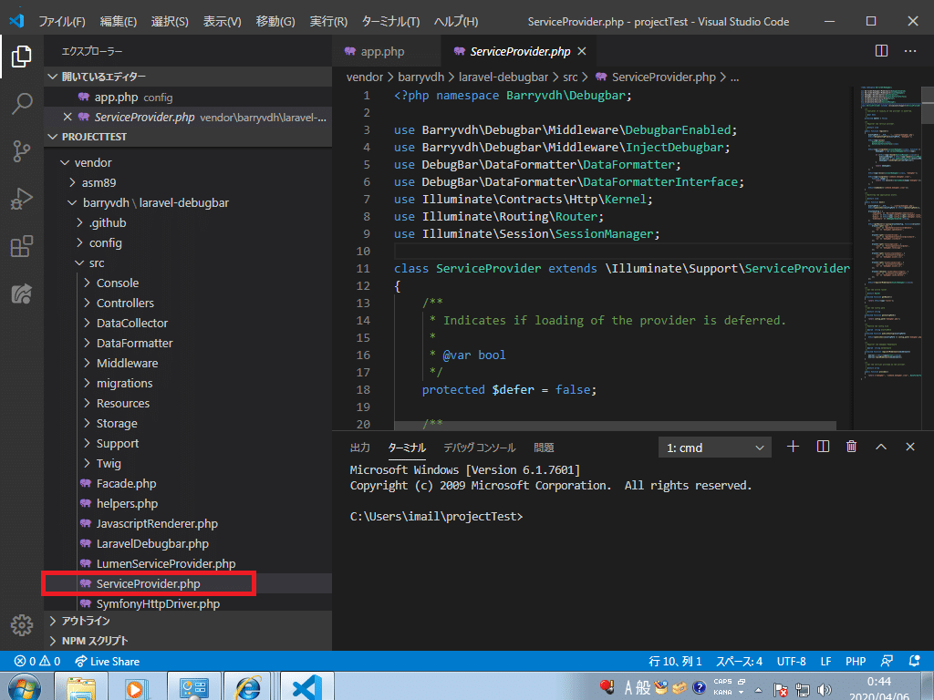Open the File menu
The image size is (934, 700).
[x=62, y=22]
